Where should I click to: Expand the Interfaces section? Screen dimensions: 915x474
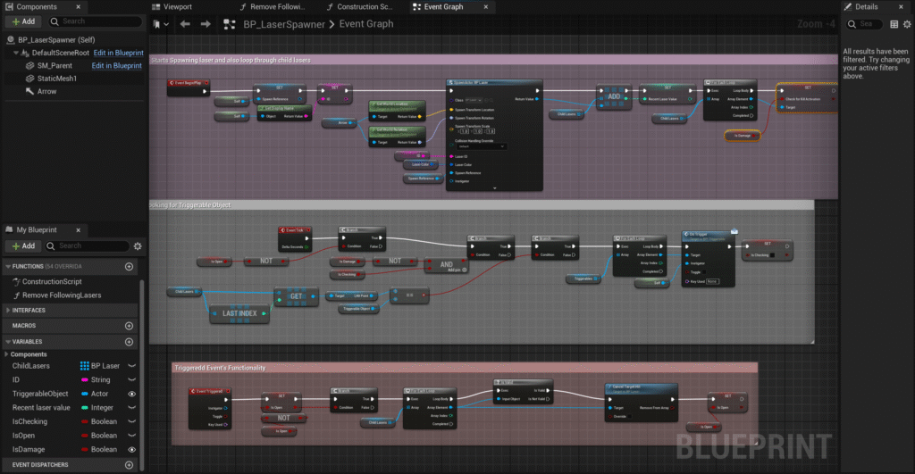tap(7, 310)
